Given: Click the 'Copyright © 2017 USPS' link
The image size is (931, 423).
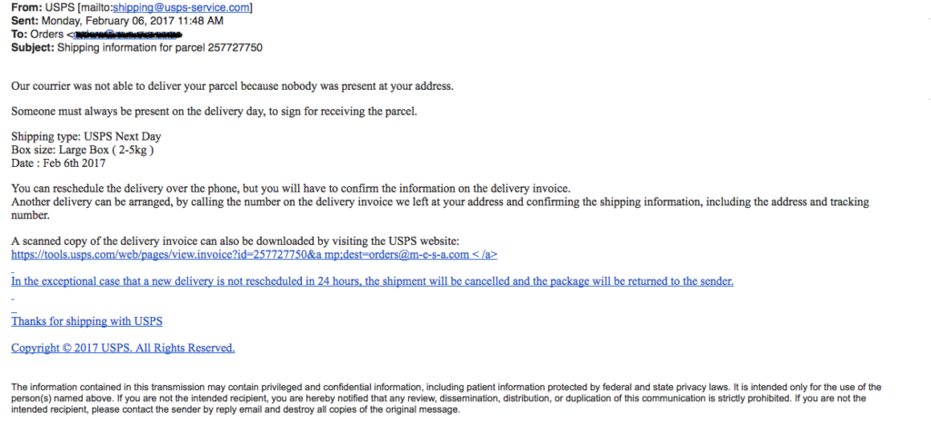Looking at the screenshot, I should 123,348.
